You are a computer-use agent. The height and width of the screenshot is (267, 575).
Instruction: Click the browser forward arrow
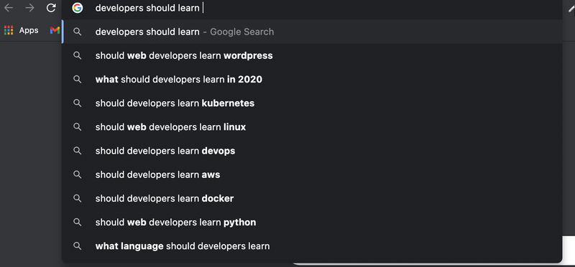(29, 8)
